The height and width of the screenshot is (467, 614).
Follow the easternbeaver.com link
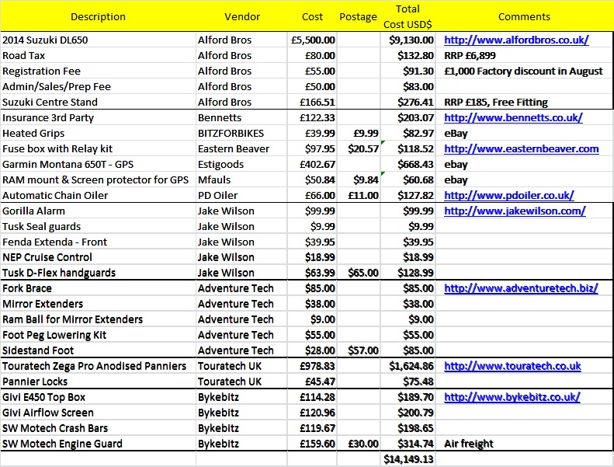pyautogui.click(x=521, y=148)
